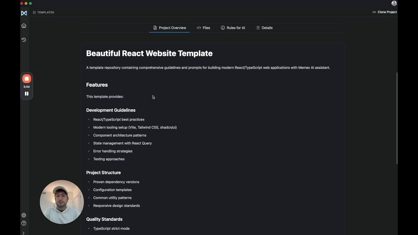This screenshot has width=418, height=235.
Task: Click the Rules for AI info icon
Action: coord(223,28)
